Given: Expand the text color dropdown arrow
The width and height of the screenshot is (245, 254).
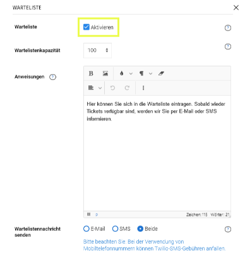Looking at the screenshot, I should tap(131, 73).
